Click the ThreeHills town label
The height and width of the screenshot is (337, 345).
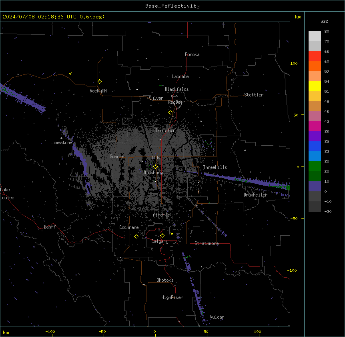pos(215,167)
